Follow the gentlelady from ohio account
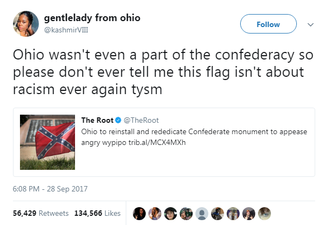Image resolution: width=326 pixels, height=225 pixels. pyautogui.click(x=268, y=24)
